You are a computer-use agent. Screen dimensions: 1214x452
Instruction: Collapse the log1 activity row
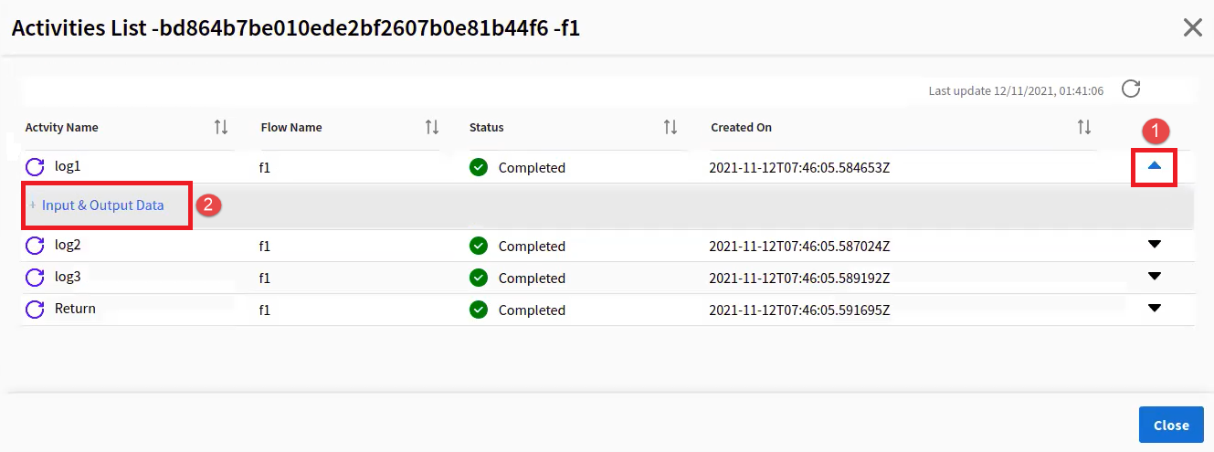tap(1154, 166)
